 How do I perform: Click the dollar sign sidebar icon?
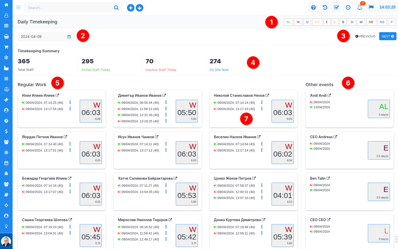tap(6, 131)
